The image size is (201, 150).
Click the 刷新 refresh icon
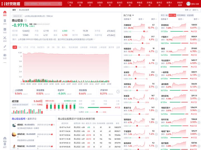(x=190, y=10)
